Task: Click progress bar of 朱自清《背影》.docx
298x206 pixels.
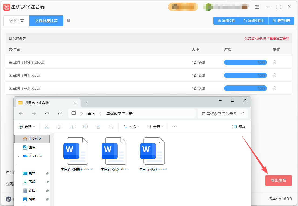Action: pyautogui.click(x=245, y=62)
